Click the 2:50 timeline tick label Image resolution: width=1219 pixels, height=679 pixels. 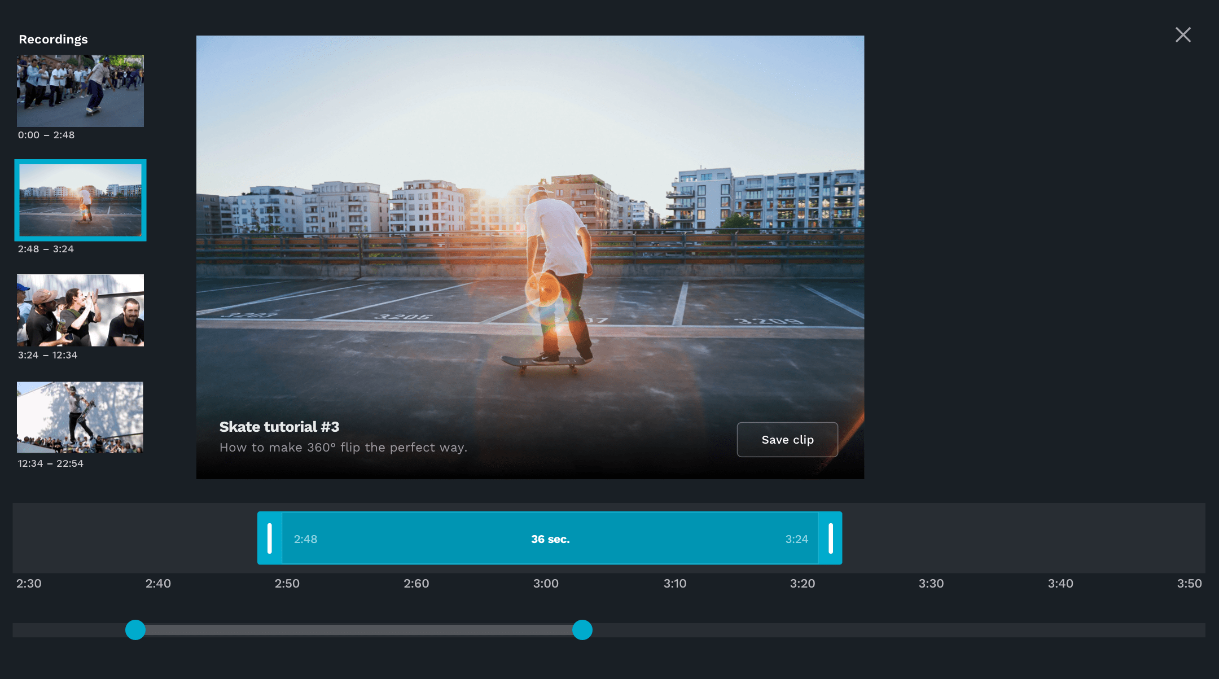[x=287, y=584]
